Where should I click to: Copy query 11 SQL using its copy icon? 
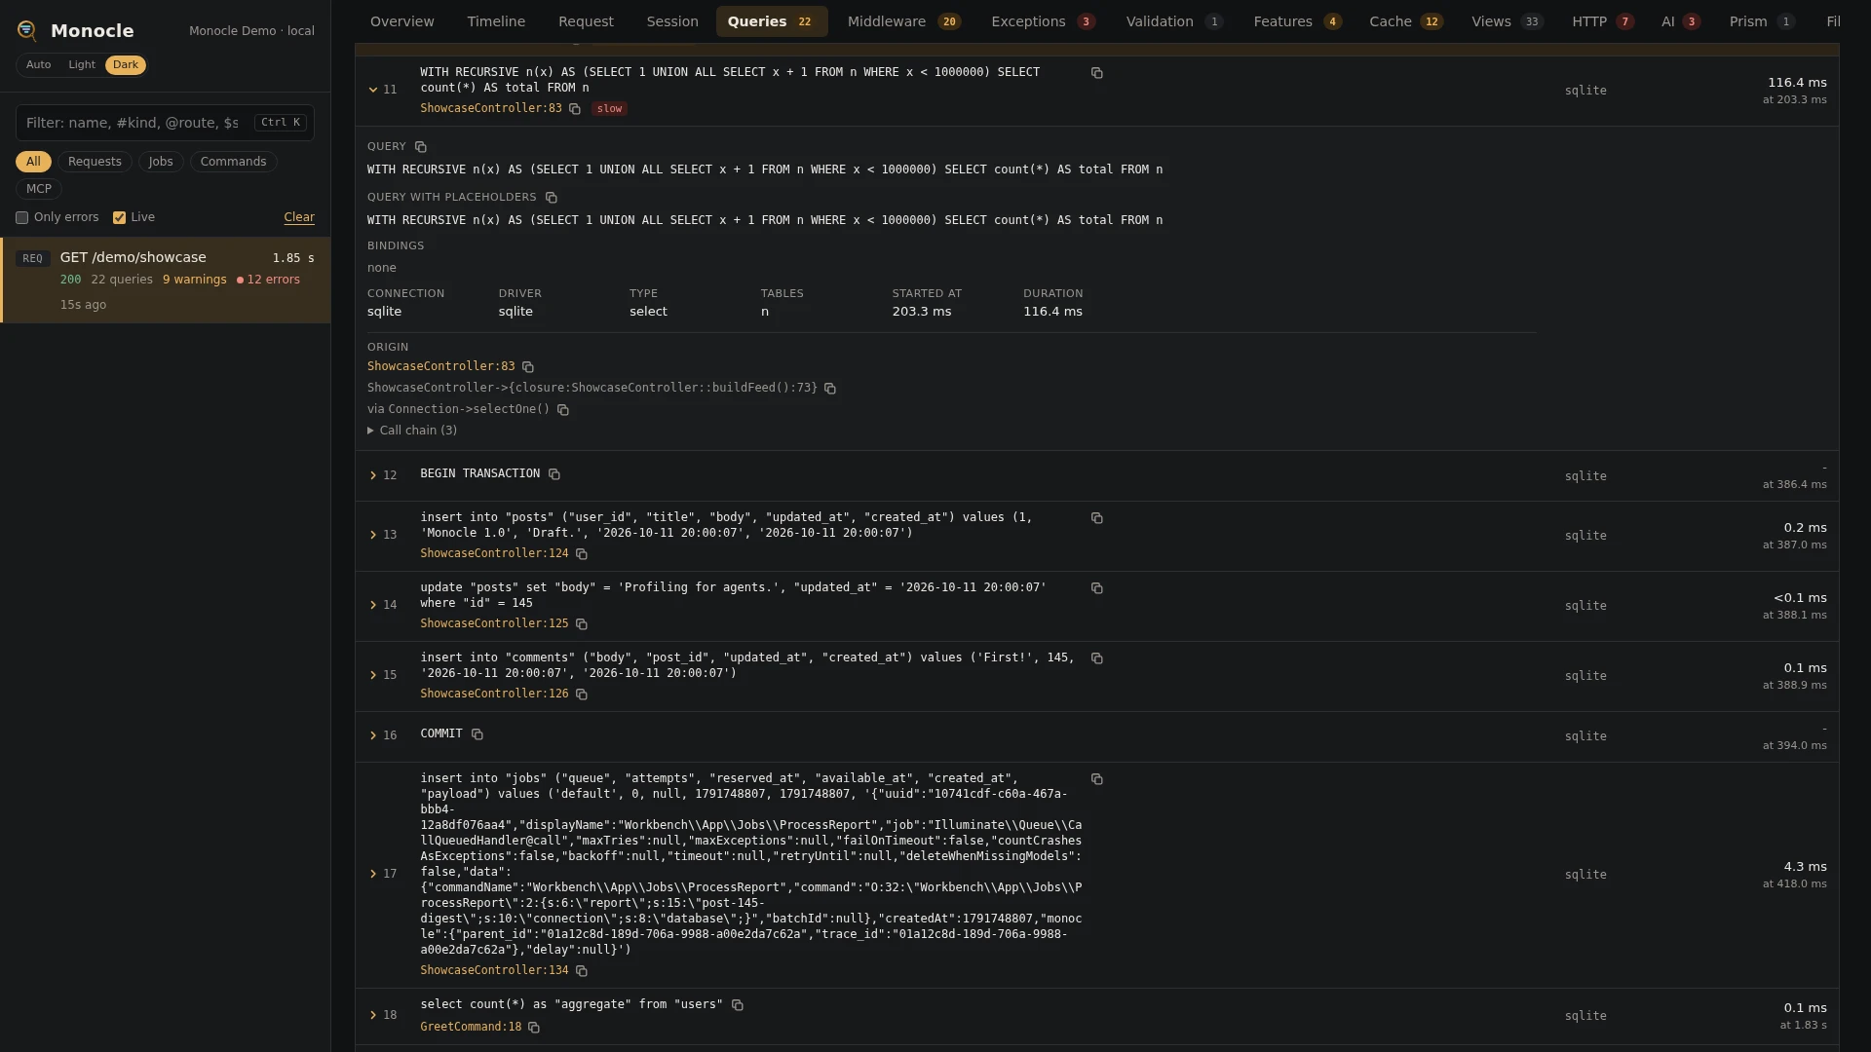point(1096,73)
